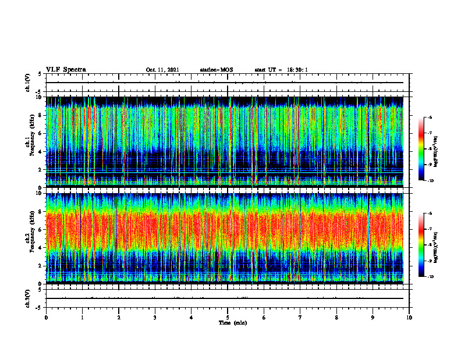Click the ch.2 spectrogram plot panel
Viewport: 461px width, 356px height.
coord(224,238)
